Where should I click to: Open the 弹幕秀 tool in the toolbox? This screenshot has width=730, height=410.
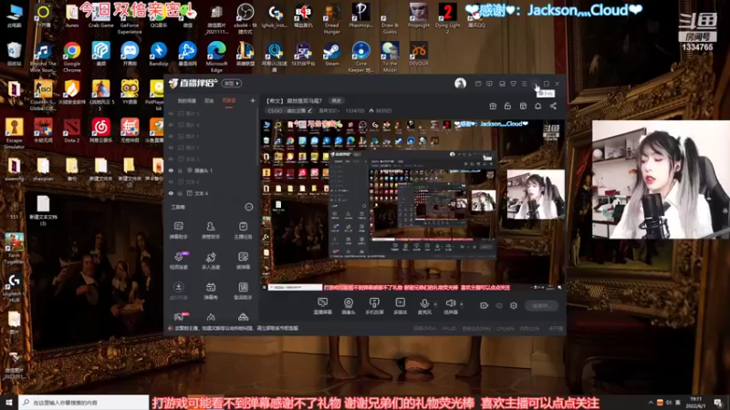[x=211, y=291]
